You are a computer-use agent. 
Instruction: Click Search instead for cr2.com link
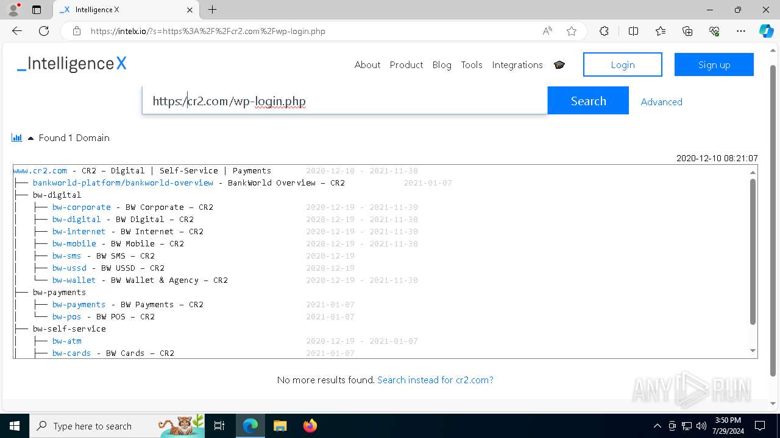pos(435,380)
